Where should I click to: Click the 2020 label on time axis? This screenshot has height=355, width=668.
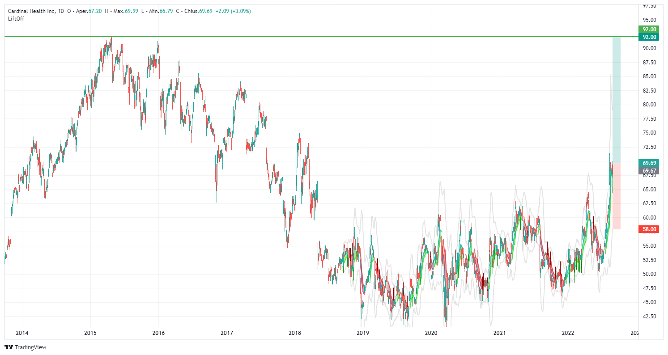[x=431, y=333]
